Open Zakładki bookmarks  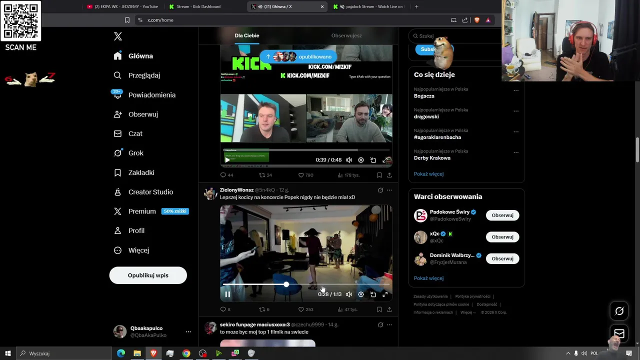(x=134, y=172)
